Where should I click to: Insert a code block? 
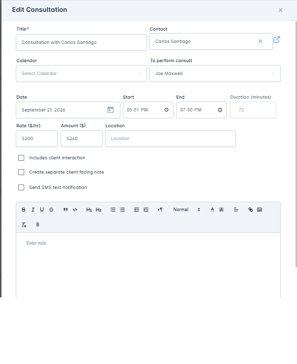(x=75, y=210)
